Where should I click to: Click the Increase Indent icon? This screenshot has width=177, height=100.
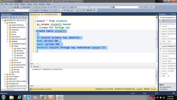click(x=91, y=11)
